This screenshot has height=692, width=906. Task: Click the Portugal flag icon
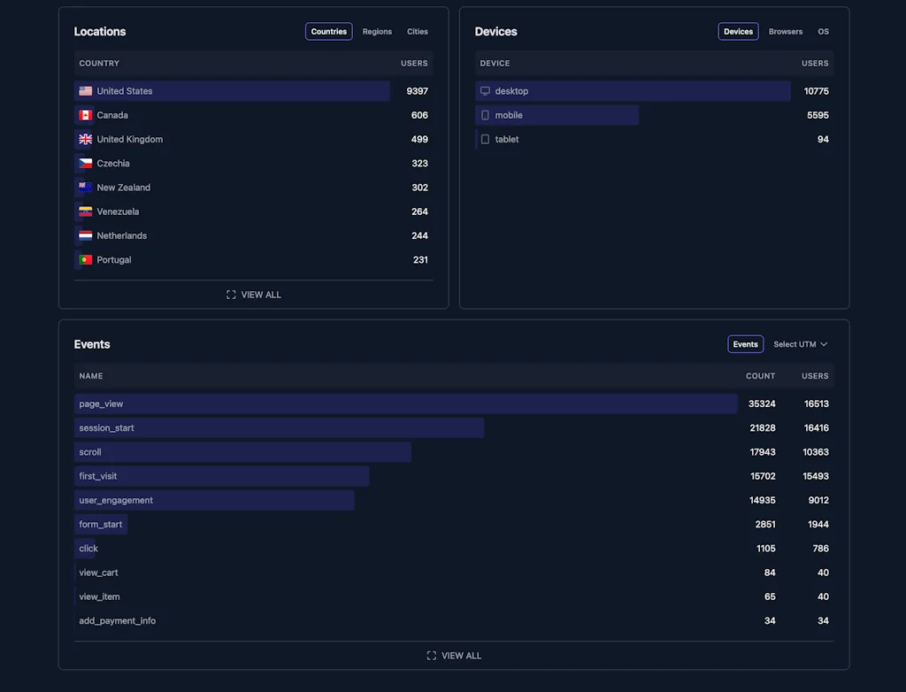(x=86, y=259)
